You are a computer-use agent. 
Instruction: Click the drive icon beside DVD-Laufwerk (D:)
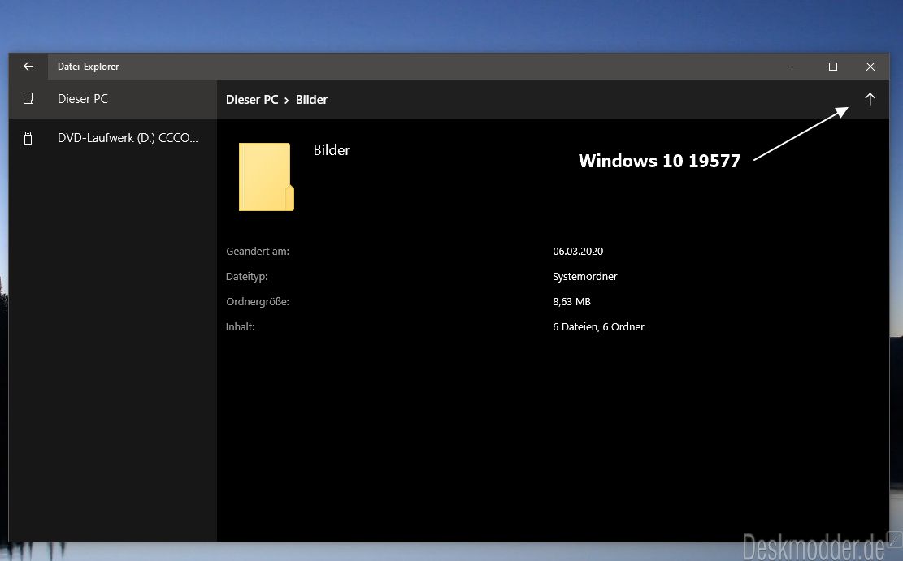[28, 138]
